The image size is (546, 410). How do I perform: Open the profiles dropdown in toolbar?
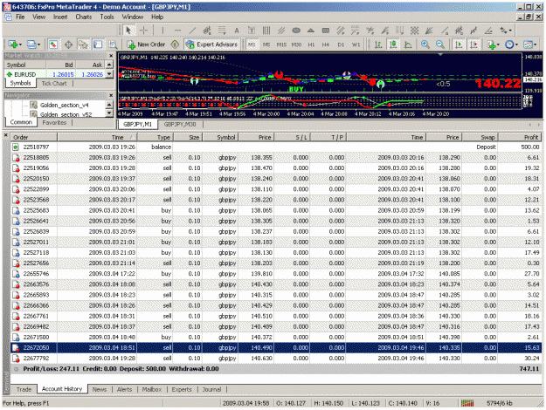39,44
